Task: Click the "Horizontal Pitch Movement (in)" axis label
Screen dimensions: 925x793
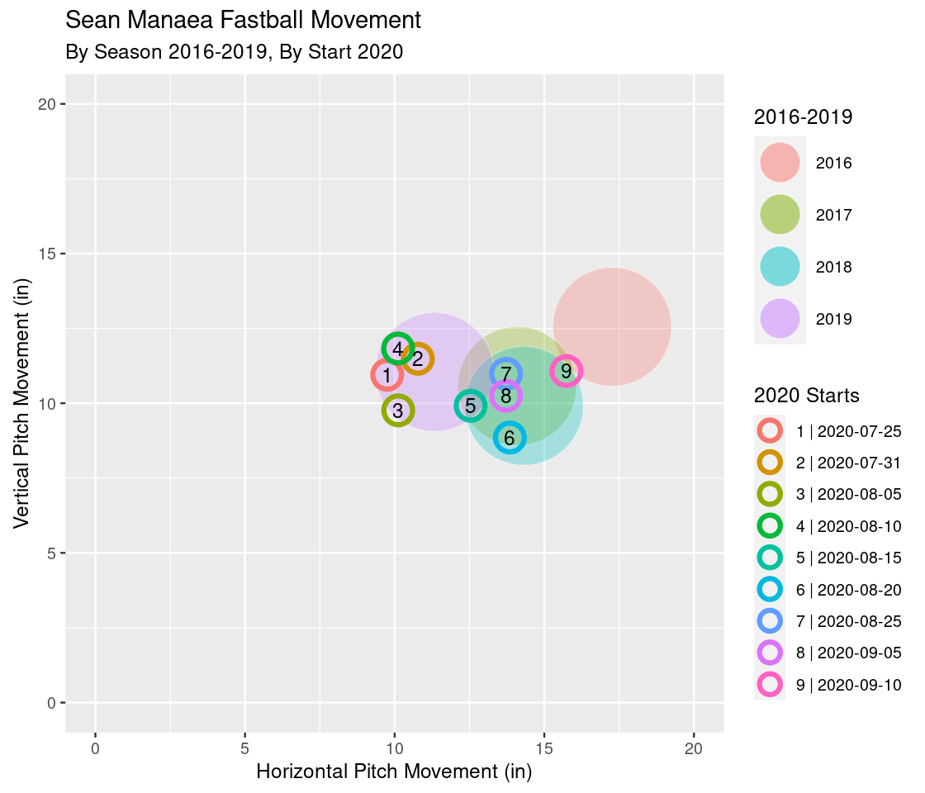Action: coord(394,772)
